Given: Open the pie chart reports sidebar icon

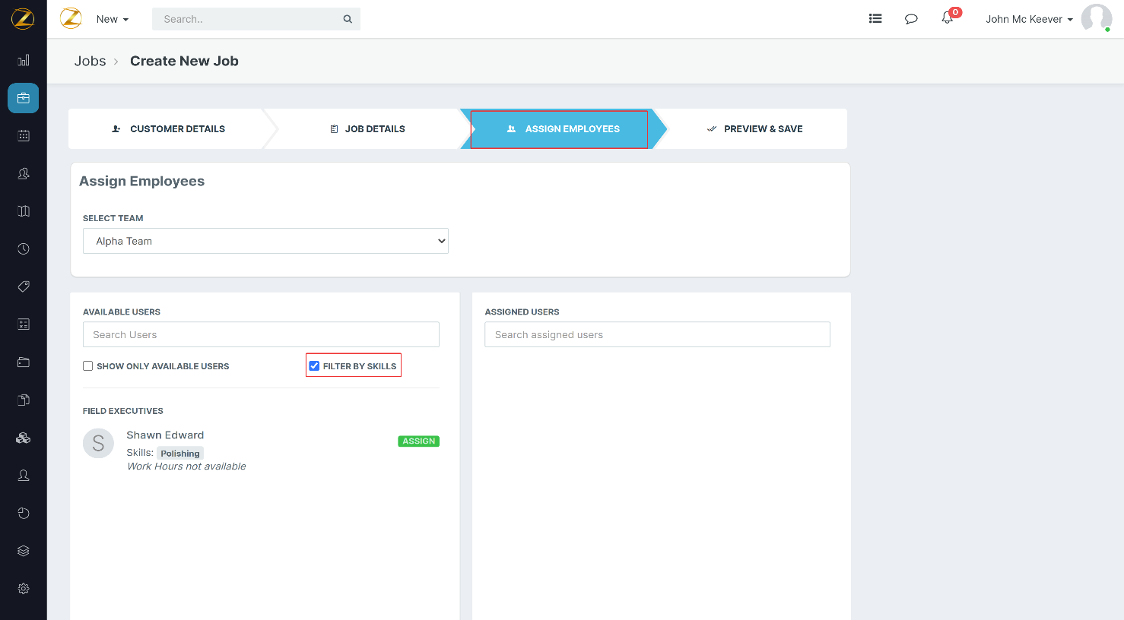Looking at the screenshot, I should (x=24, y=513).
